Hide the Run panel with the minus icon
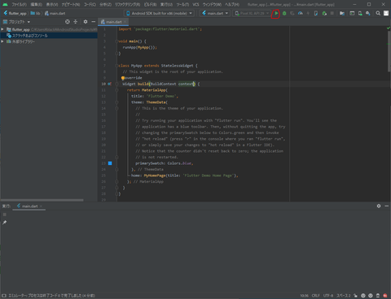This screenshot has height=299, width=391. coord(387,206)
